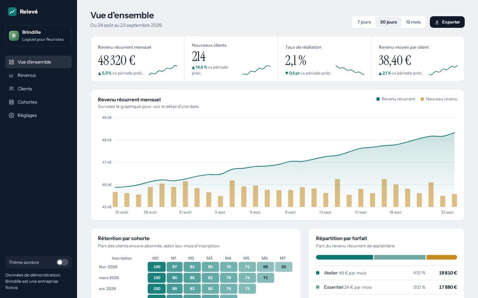Open the Brindille workspace selector
The height and width of the screenshot is (298, 478).
38,36
